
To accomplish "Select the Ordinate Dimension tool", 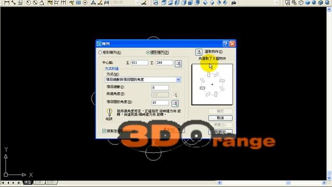I will (x=21, y=3).
